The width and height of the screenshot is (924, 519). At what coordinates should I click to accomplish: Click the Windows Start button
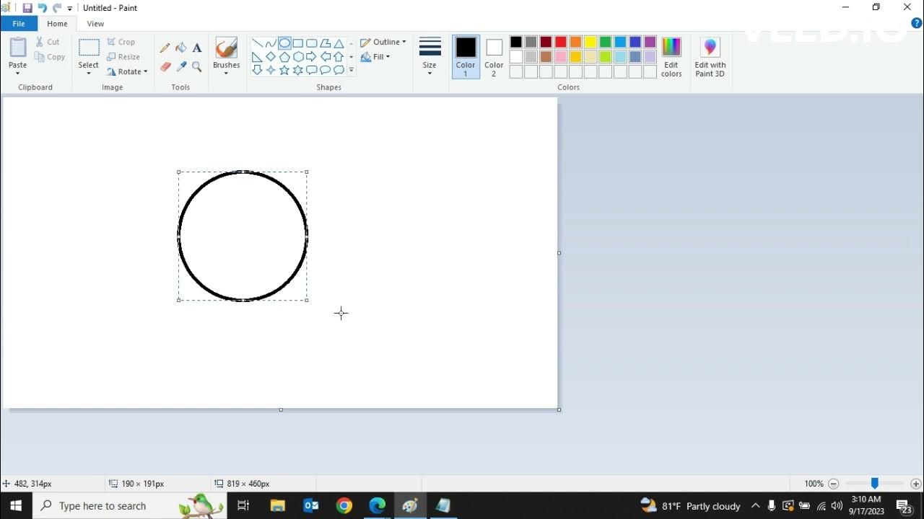click(x=16, y=506)
